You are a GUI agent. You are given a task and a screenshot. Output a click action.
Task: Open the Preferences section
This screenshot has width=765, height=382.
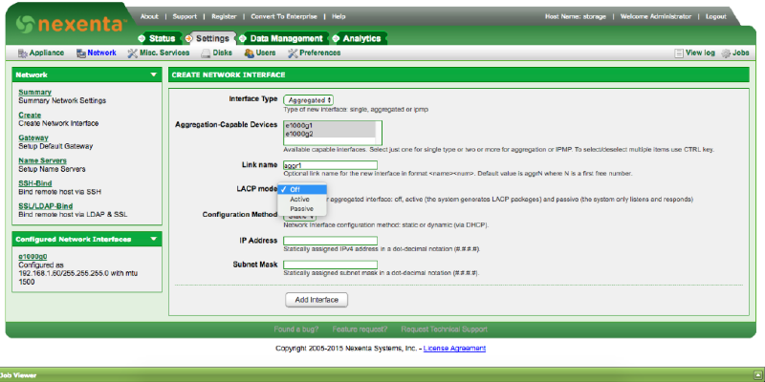tap(313, 53)
